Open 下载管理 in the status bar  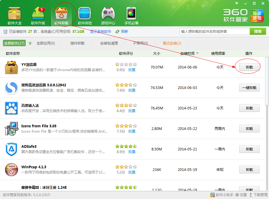(x=258, y=195)
